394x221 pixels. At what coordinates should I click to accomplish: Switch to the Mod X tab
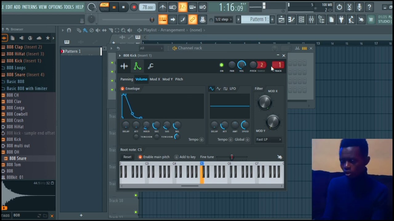point(155,79)
